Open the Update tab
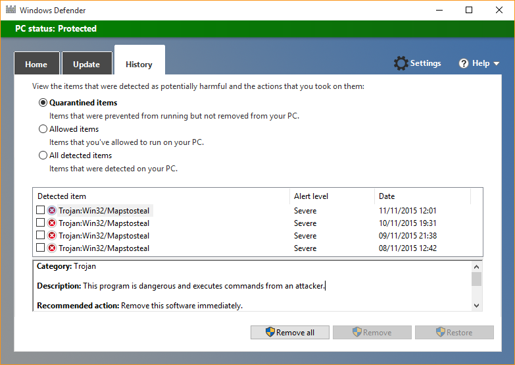The width and height of the screenshot is (515, 365). (86, 65)
